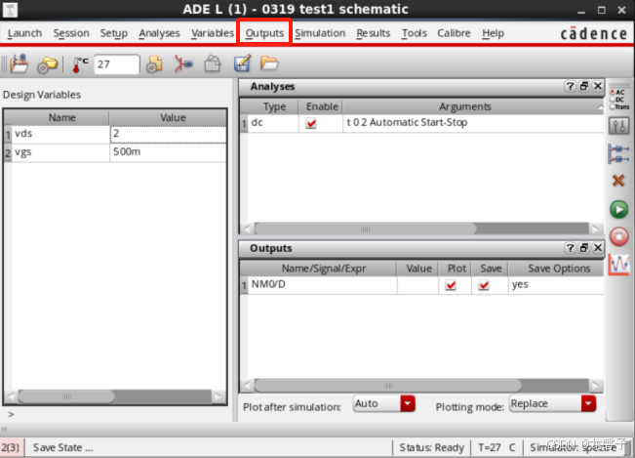Click the clipboard variables toolbar icon

(x=213, y=64)
